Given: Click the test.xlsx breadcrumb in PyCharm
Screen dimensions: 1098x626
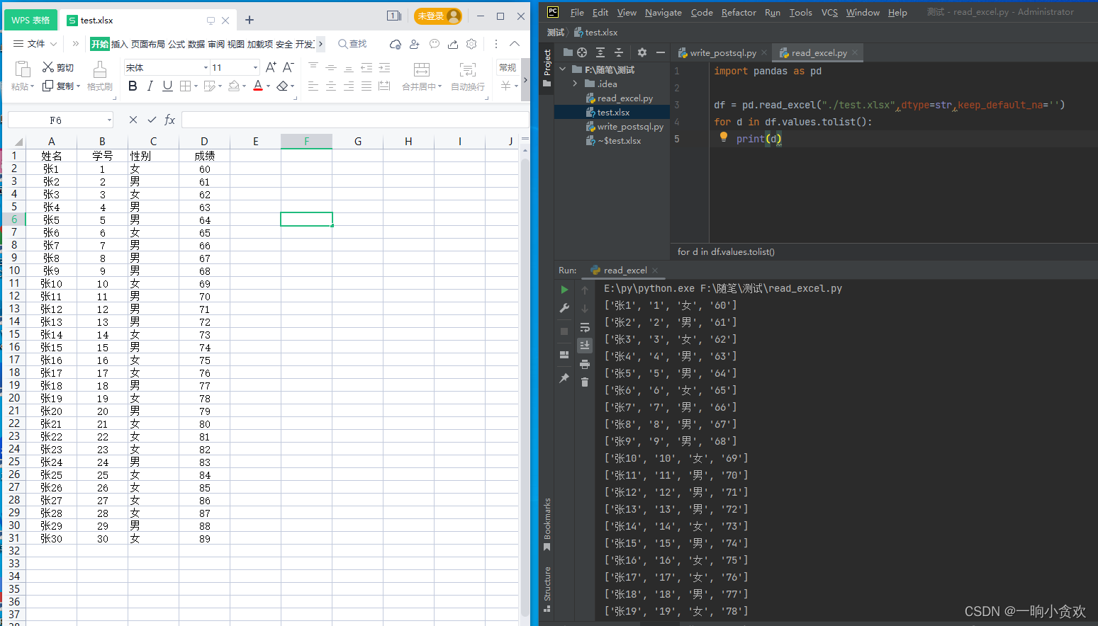Looking at the screenshot, I should tap(595, 33).
